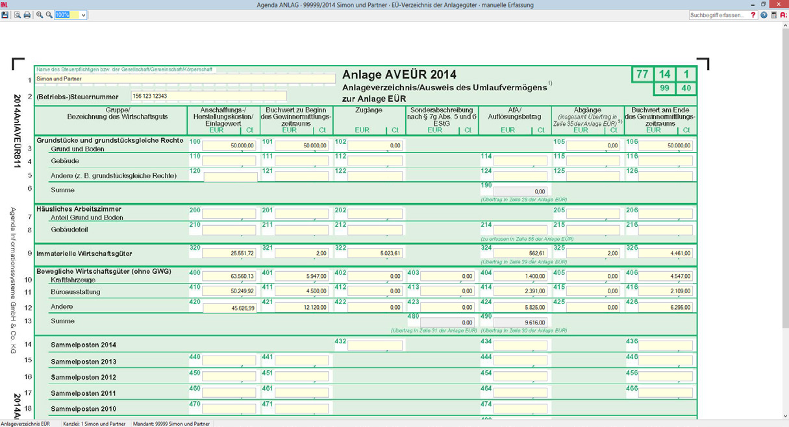This screenshot has width=789, height=427.
Task: Click the blue help question mark icon
Action: [x=764, y=15]
